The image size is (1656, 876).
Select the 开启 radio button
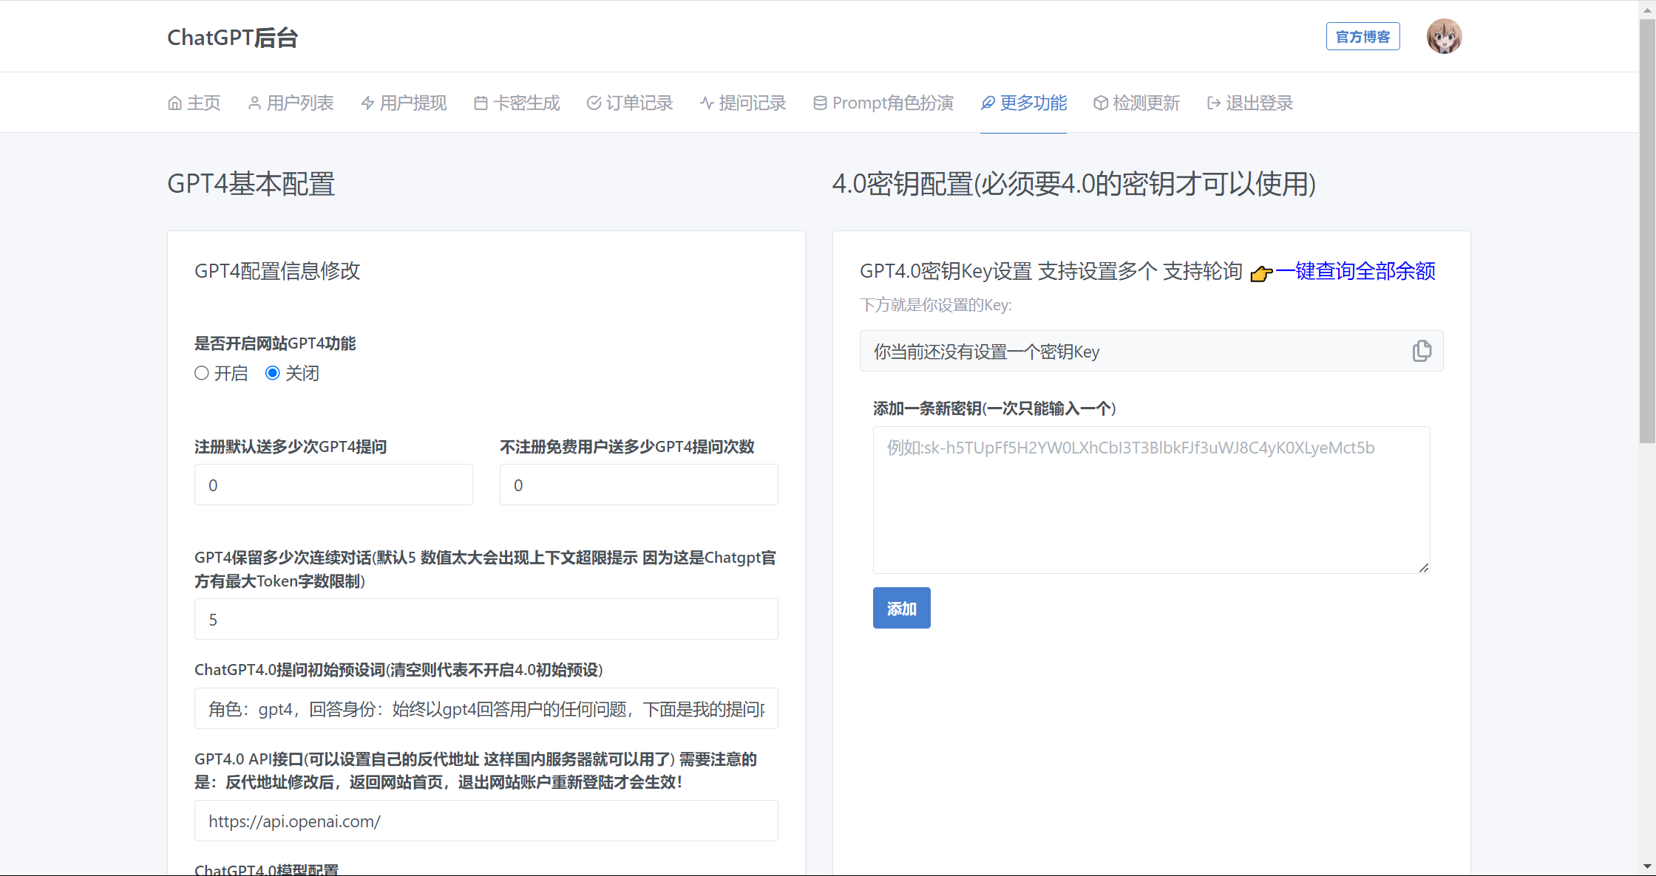(202, 373)
